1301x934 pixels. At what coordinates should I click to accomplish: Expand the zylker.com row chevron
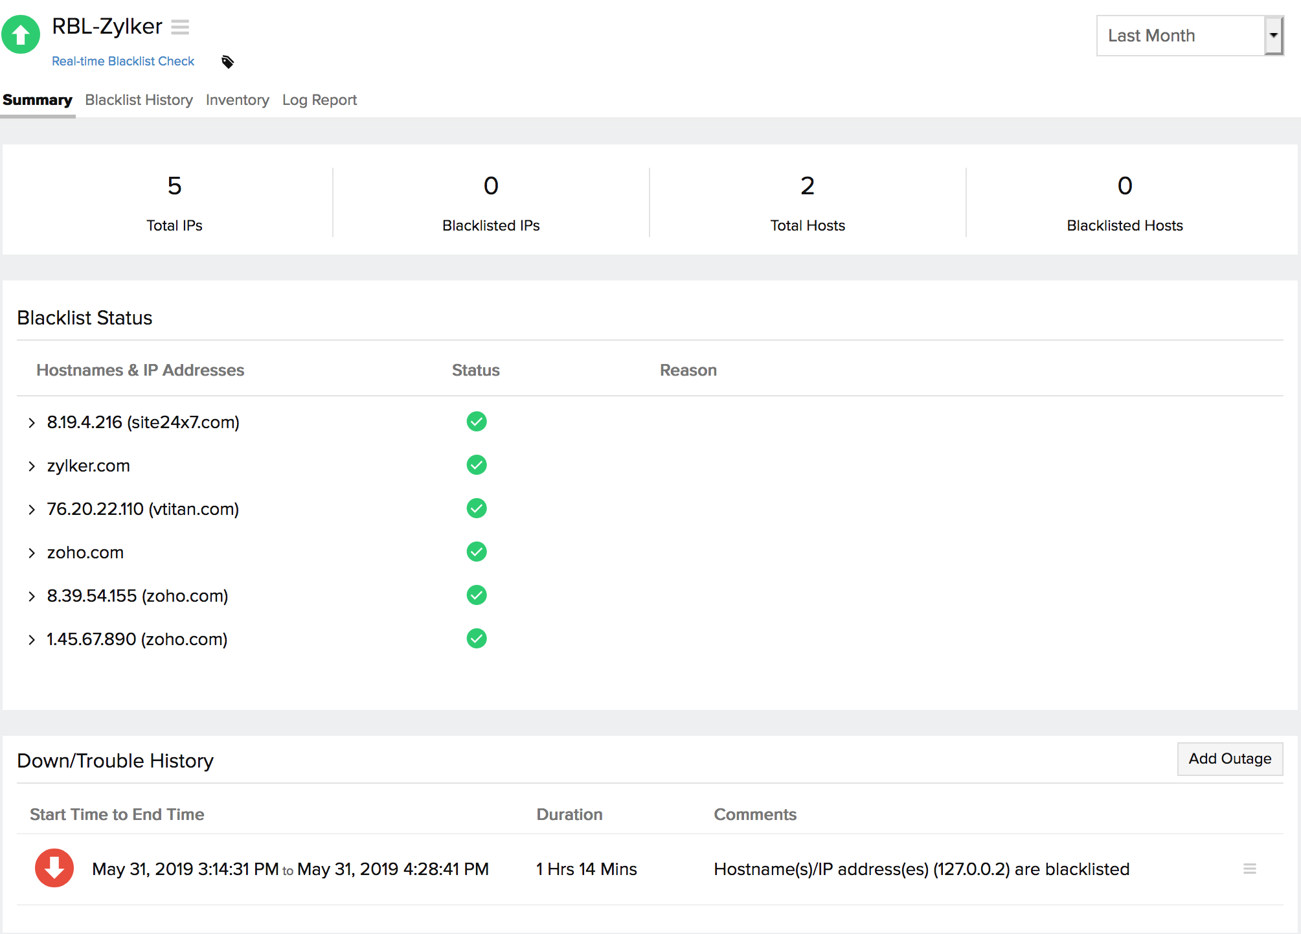(x=31, y=466)
